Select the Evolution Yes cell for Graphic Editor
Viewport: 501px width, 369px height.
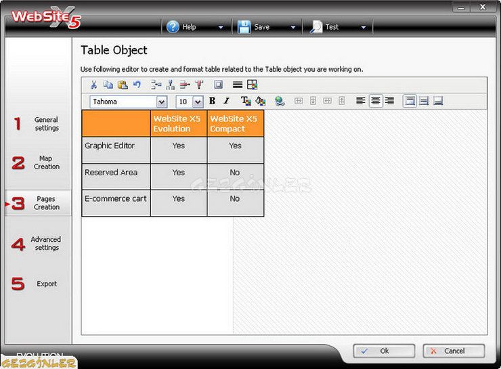click(x=179, y=150)
